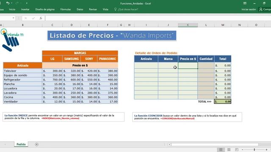Click the Compartir person icon
Screen dimensions: 271x152
pyautogui.click(x=261, y=9)
